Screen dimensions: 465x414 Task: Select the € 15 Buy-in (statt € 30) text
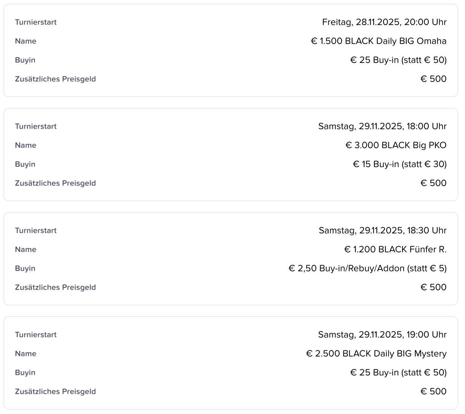coord(400,164)
